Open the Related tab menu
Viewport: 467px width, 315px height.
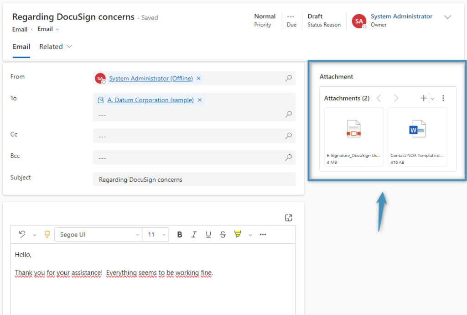click(x=56, y=47)
